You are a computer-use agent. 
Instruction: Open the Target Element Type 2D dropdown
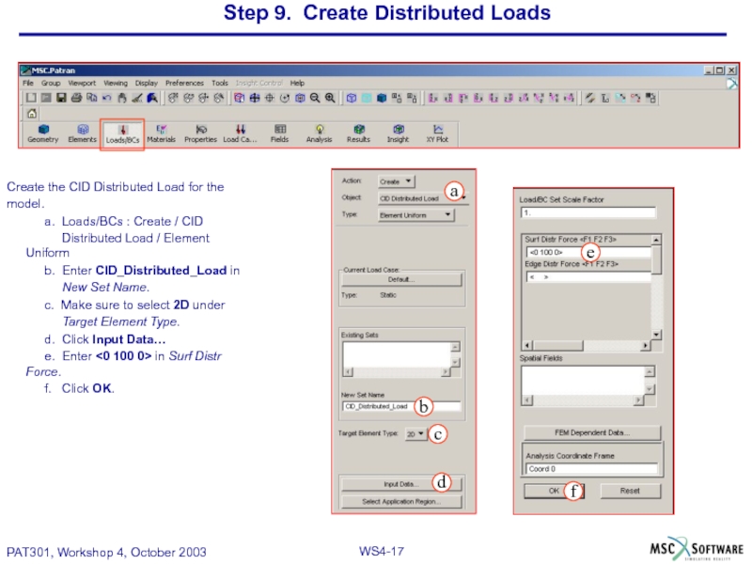click(415, 433)
